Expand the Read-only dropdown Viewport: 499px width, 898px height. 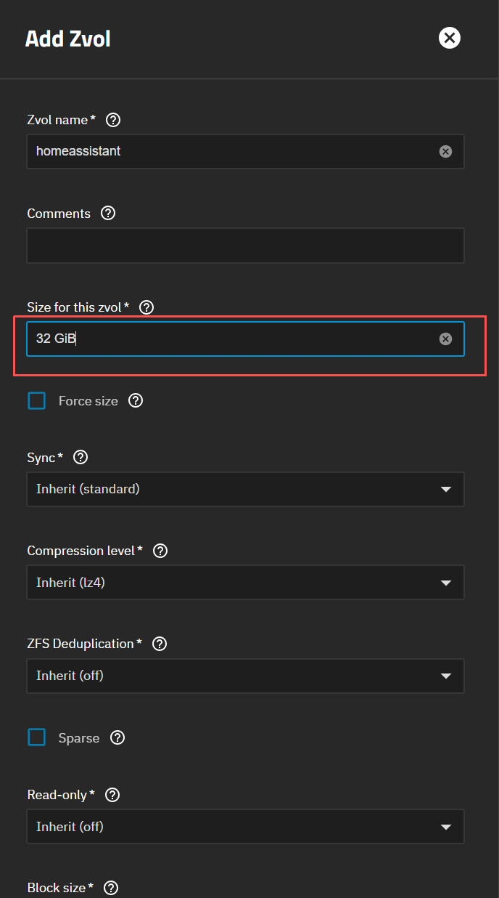coord(245,827)
